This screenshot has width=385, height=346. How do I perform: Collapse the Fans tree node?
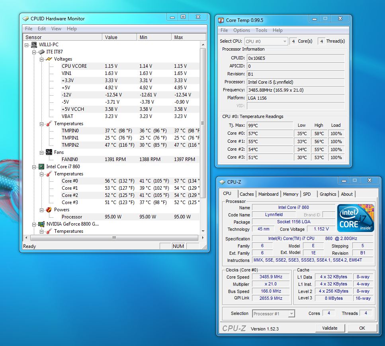(x=42, y=153)
